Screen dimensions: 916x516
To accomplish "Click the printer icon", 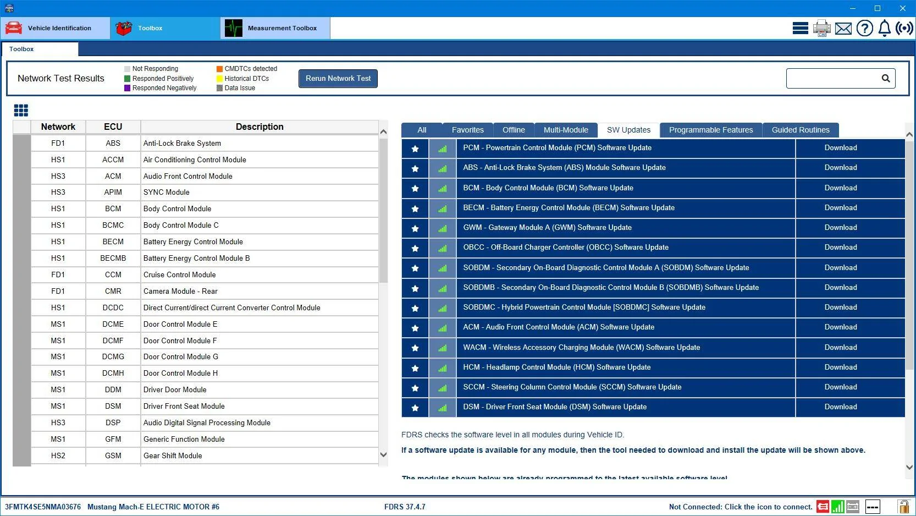I will pos(821,28).
